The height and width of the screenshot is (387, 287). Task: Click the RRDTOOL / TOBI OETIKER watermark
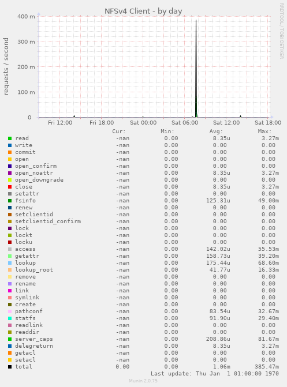(282, 31)
